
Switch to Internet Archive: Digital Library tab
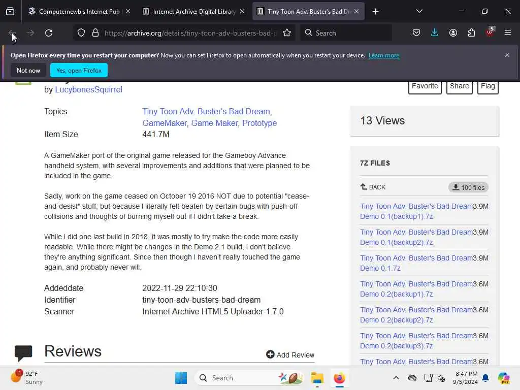tap(194, 11)
